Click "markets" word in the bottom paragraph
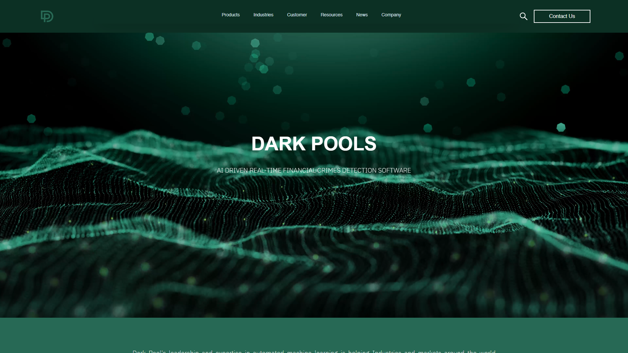This screenshot has width=628, height=353. pyautogui.click(x=429, y=352)
